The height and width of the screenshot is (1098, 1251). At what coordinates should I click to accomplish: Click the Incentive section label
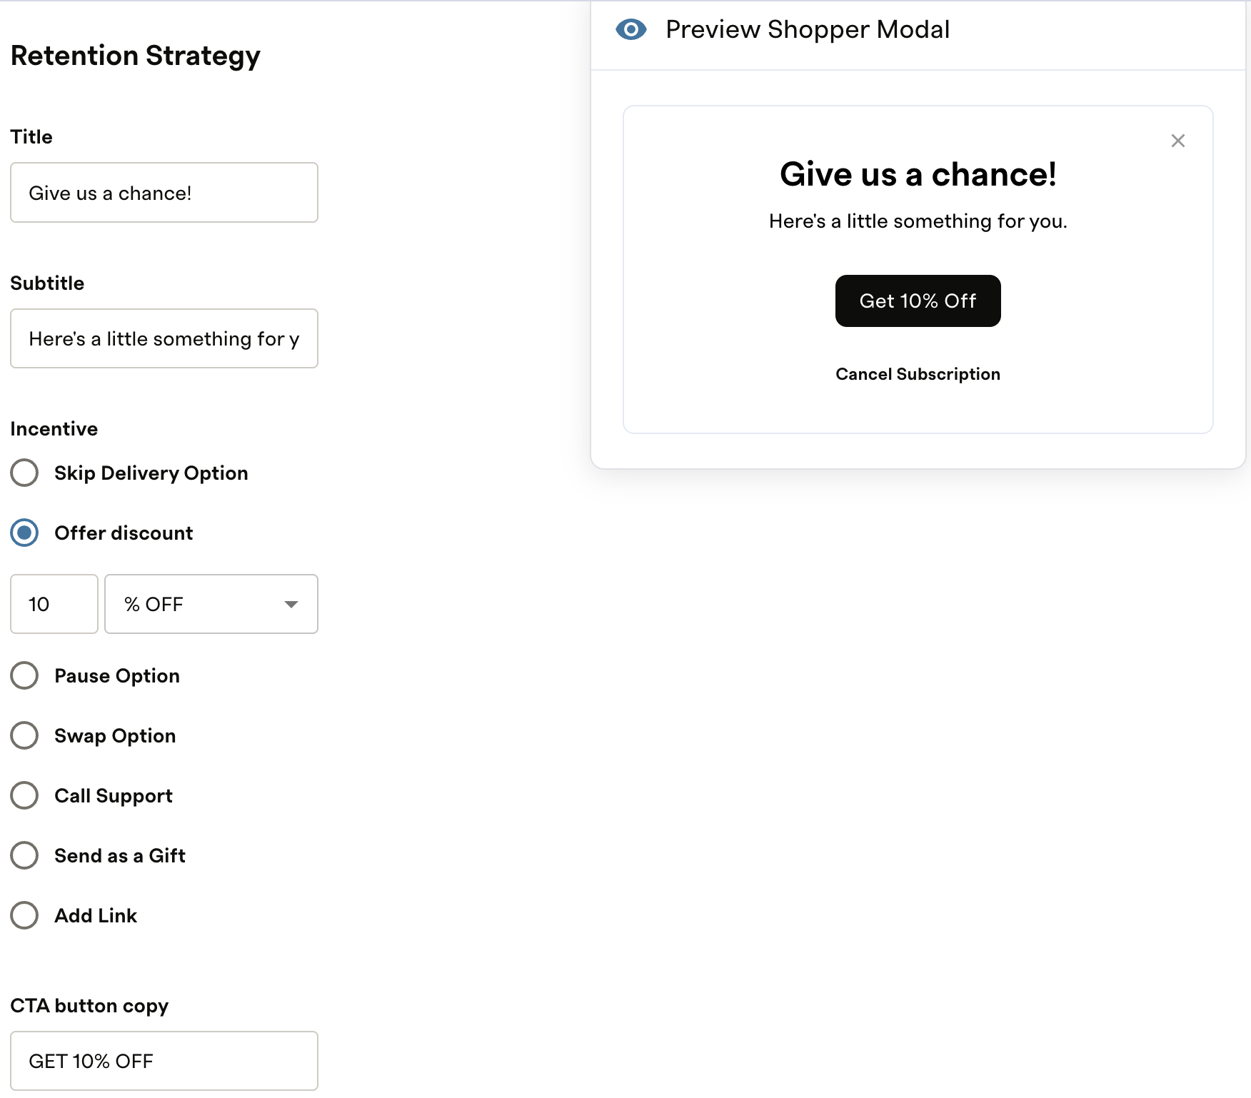[x=54, y=428]
